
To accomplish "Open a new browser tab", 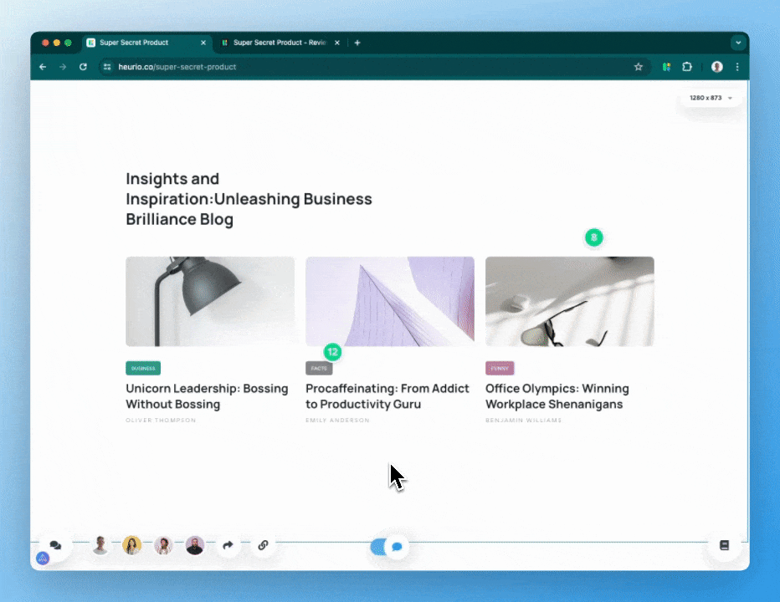I will (357, 43).
